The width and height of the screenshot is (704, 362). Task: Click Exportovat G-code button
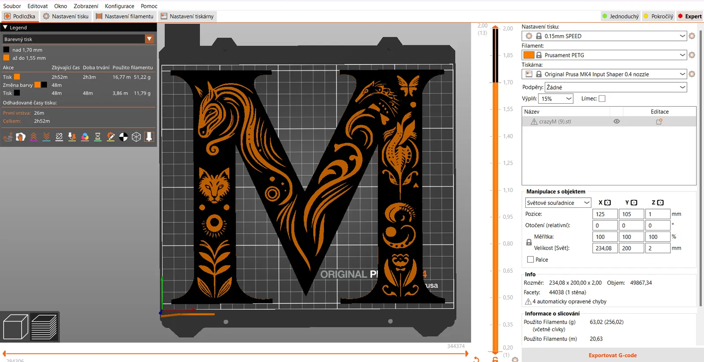pyautogui.click(x=612, y=355)
